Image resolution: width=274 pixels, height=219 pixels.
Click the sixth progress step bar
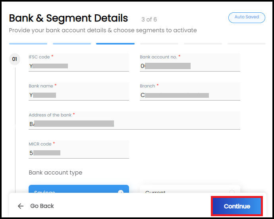click(247, 44)
